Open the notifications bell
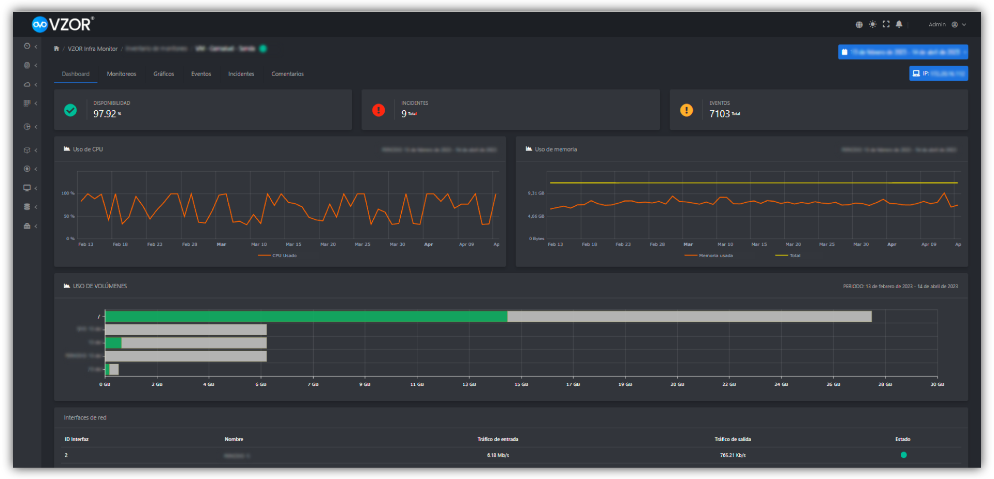This screenshot has height=479, width=994. click(x=899, y=24)
